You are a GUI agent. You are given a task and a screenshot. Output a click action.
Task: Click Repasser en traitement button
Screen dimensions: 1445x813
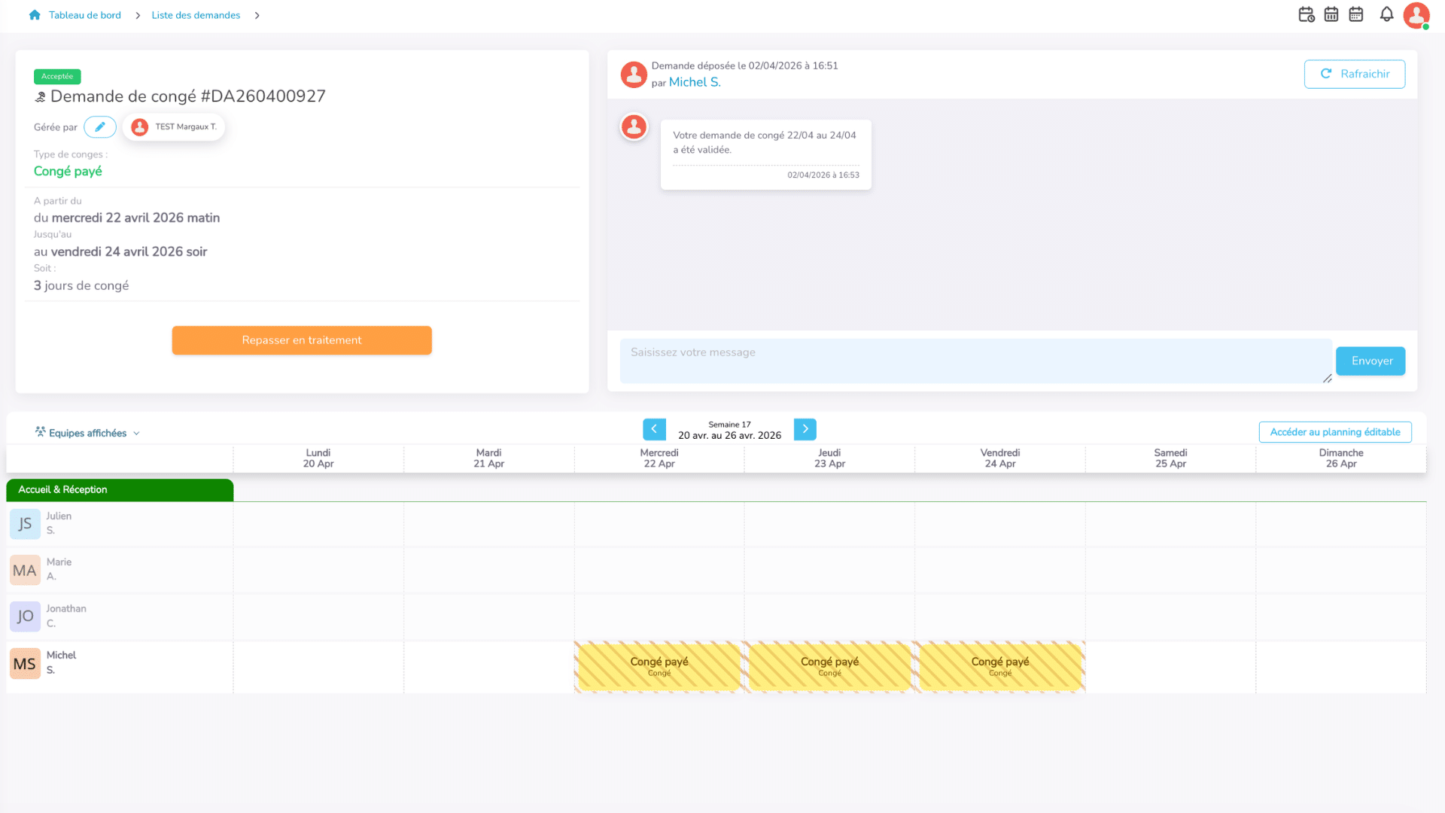tap(302, 340)
